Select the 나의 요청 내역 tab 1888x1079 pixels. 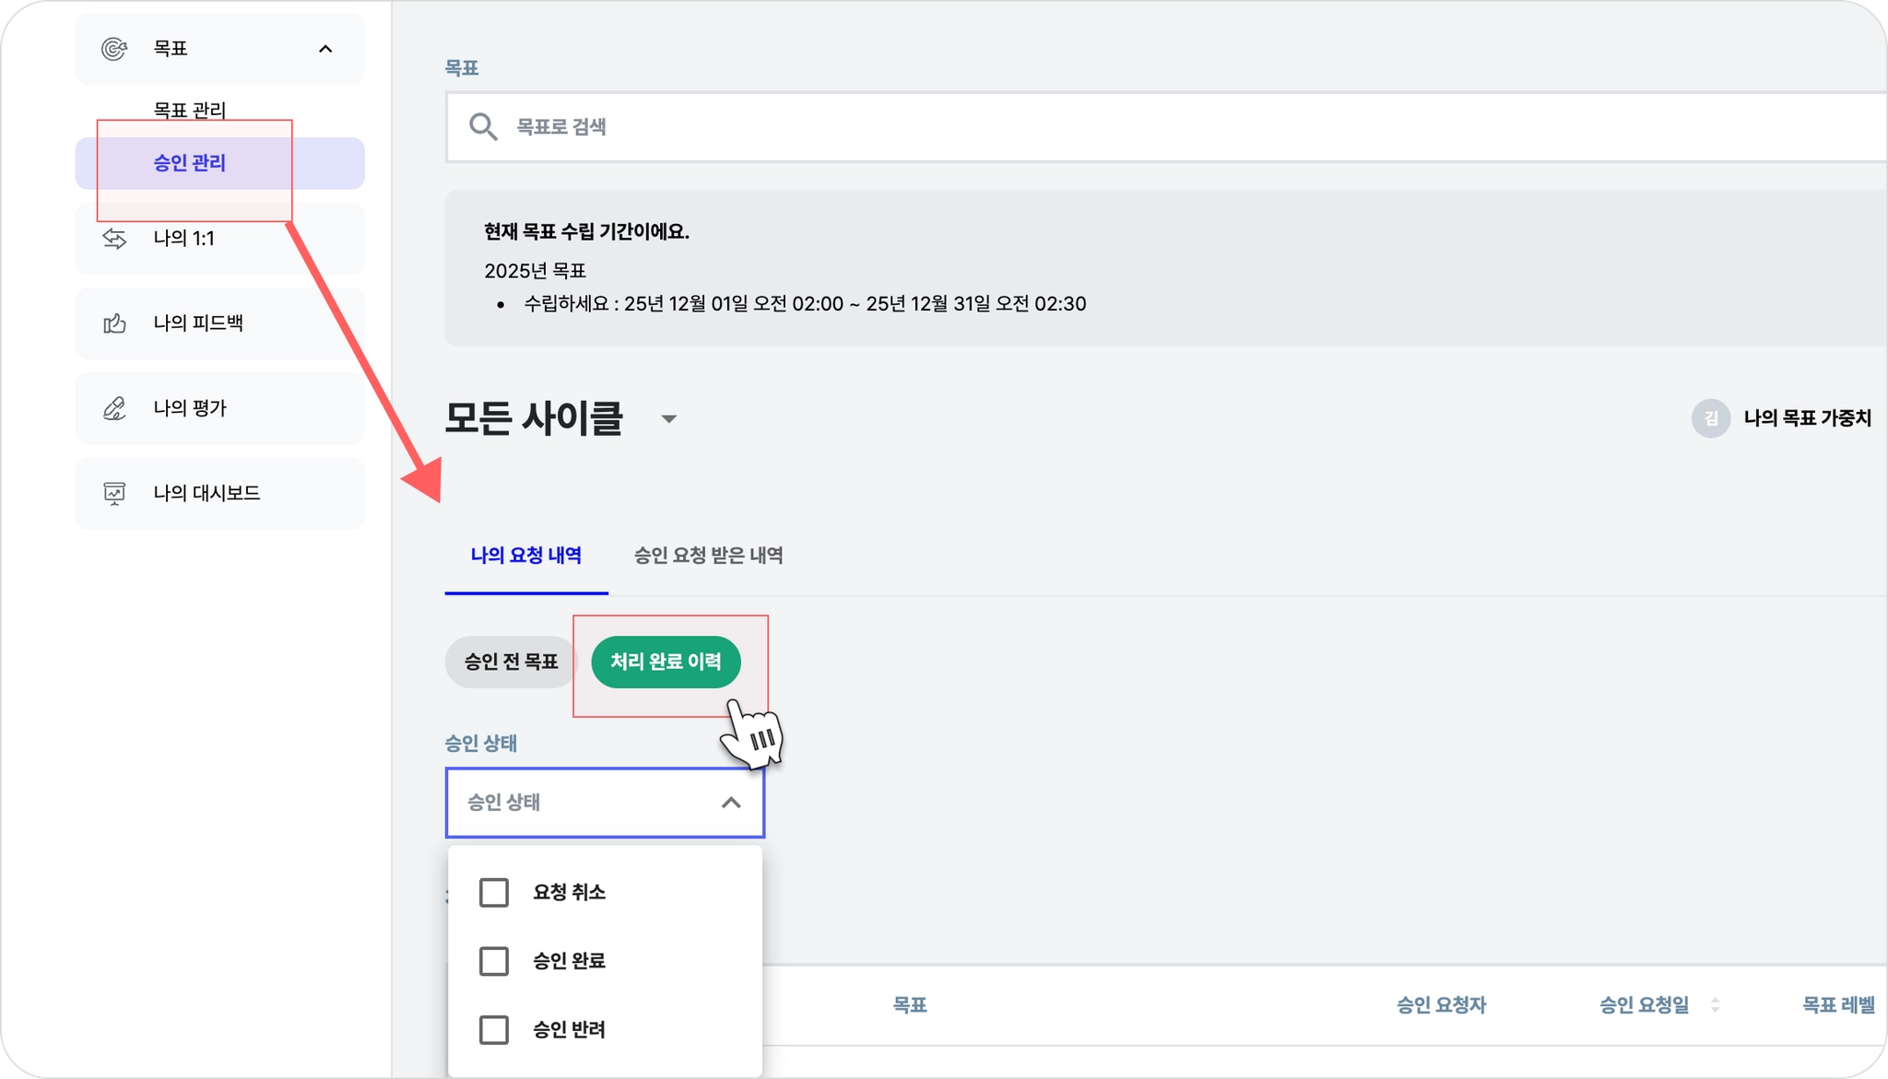tap(525, 556)
